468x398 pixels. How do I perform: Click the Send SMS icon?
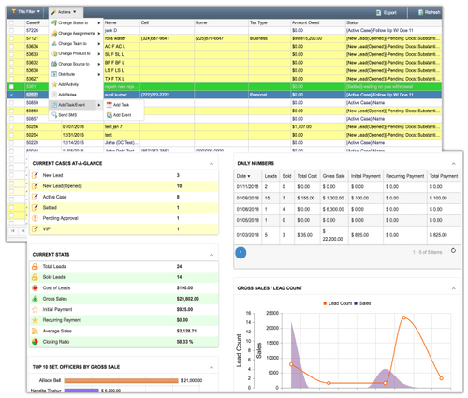(x=54, y=115)
